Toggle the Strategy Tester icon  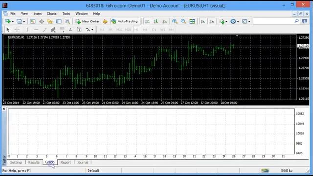67,22
